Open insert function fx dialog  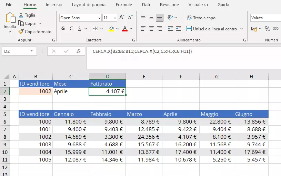click(79, 51)
